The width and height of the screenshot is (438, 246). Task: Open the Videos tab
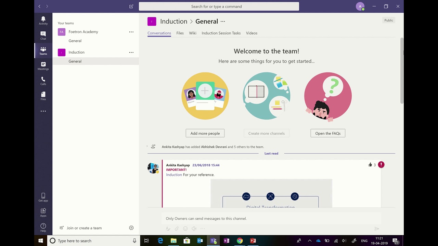pos(252,33)
